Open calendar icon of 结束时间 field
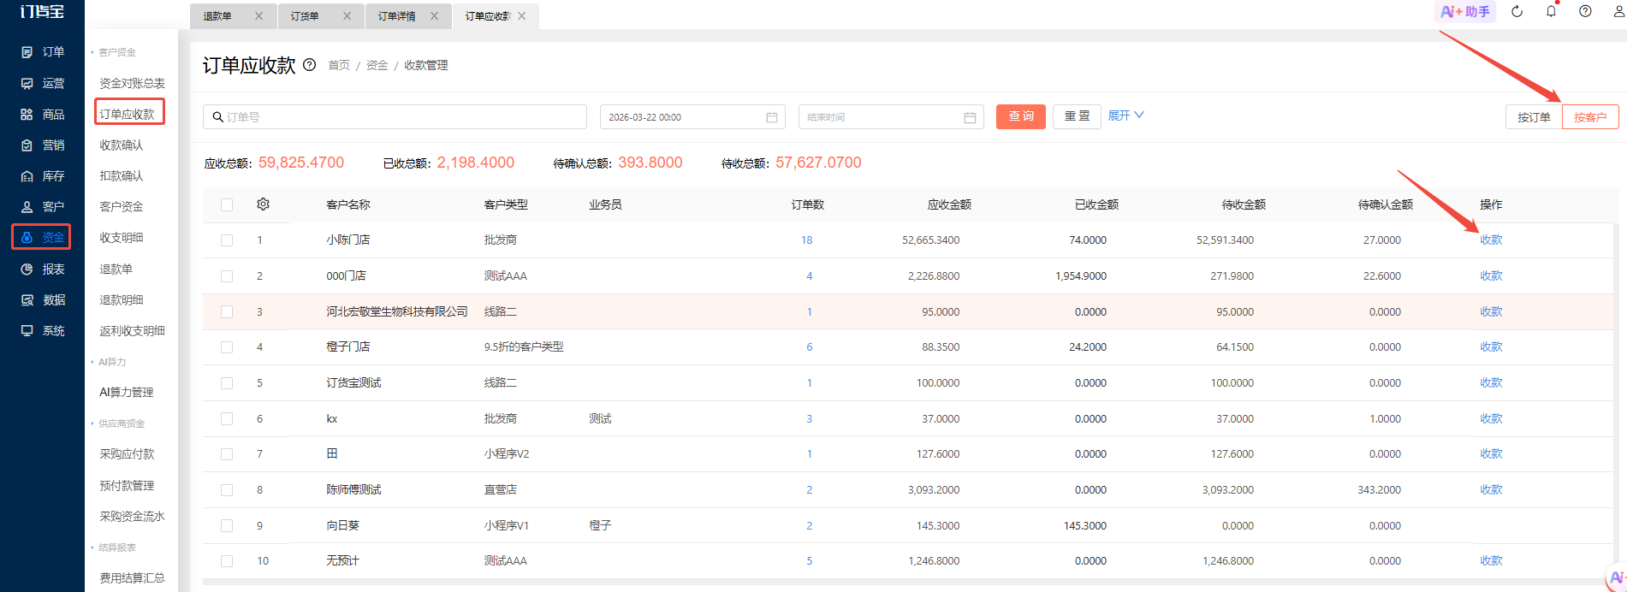Screen dimensions: 1627x592 pos(970,117)
